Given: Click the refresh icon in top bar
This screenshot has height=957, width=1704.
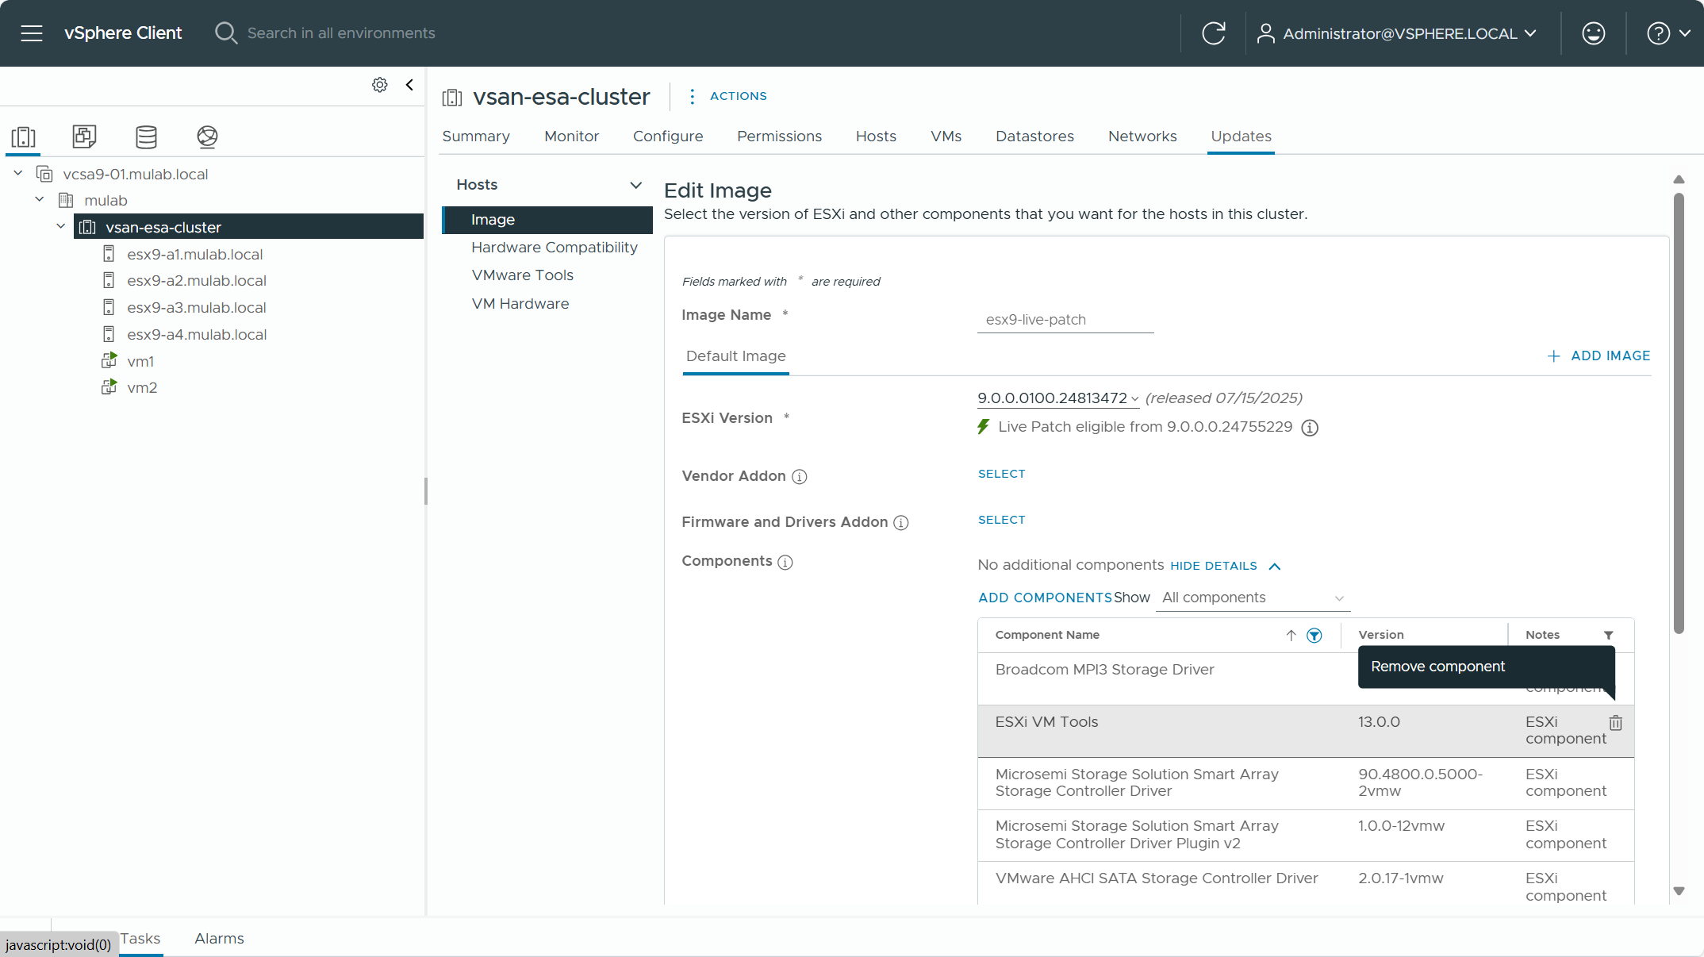Looking at the screenshot, I should pos(1213,33).
